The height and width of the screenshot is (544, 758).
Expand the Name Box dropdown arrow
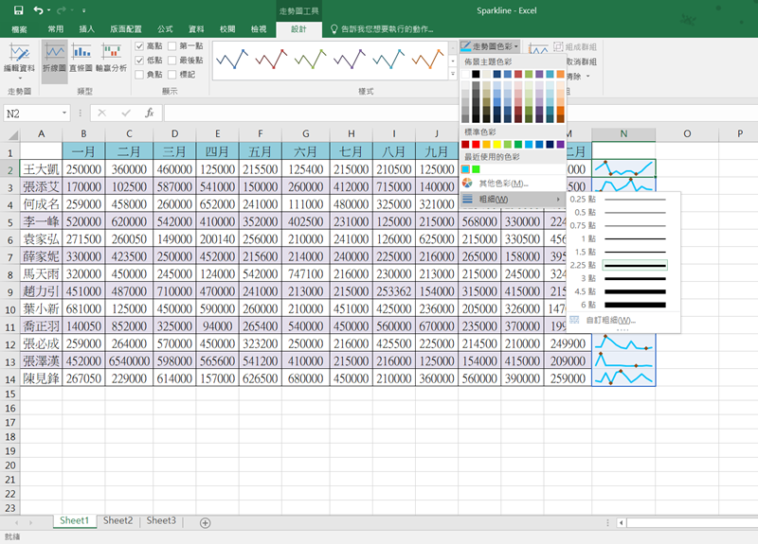point(64,113)
